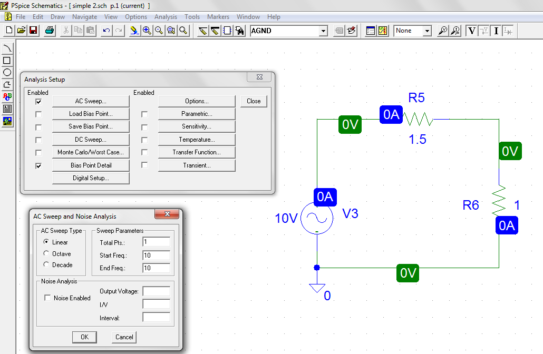This screenshot has width=543, height=354.
Task: Select the Draw Wire pencil tool
Action: coord(202,31)
